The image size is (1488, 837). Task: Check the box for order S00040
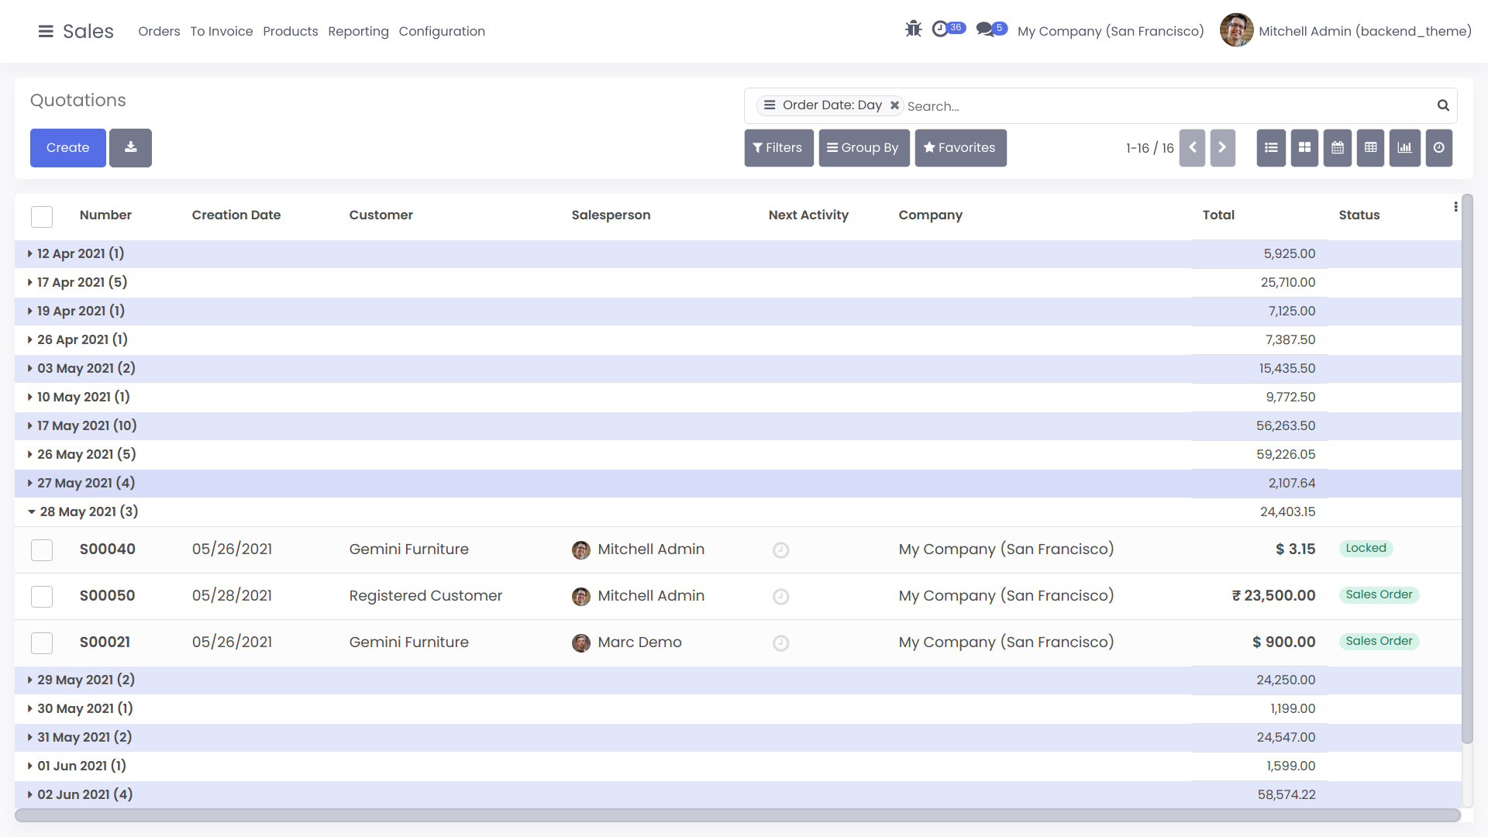[42, 550]
